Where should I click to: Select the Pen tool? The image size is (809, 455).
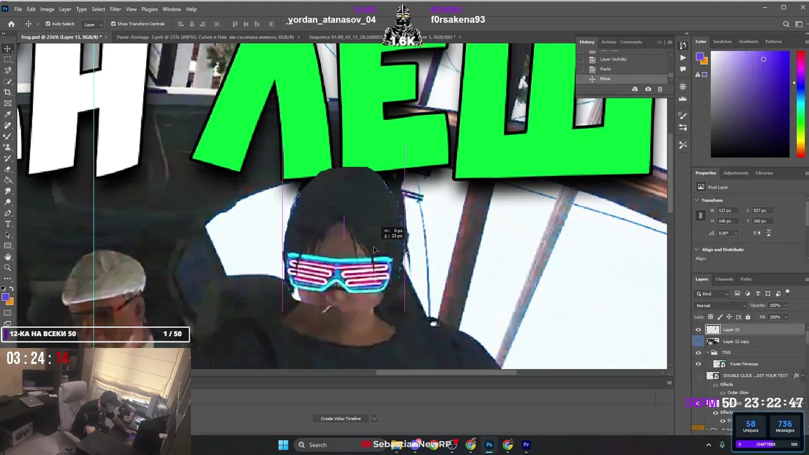(x=8, y=213)
